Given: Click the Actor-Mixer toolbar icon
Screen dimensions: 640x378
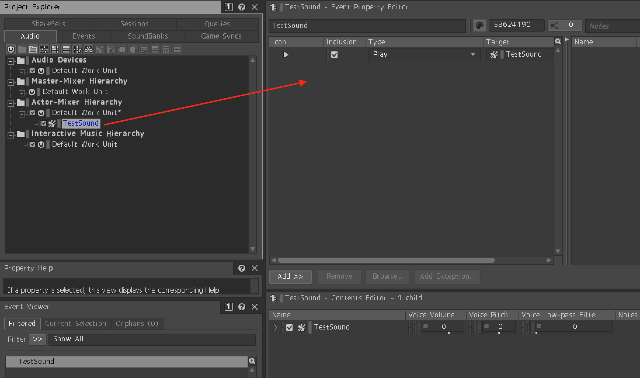Looking at the screenshot, I should point(44,49).
